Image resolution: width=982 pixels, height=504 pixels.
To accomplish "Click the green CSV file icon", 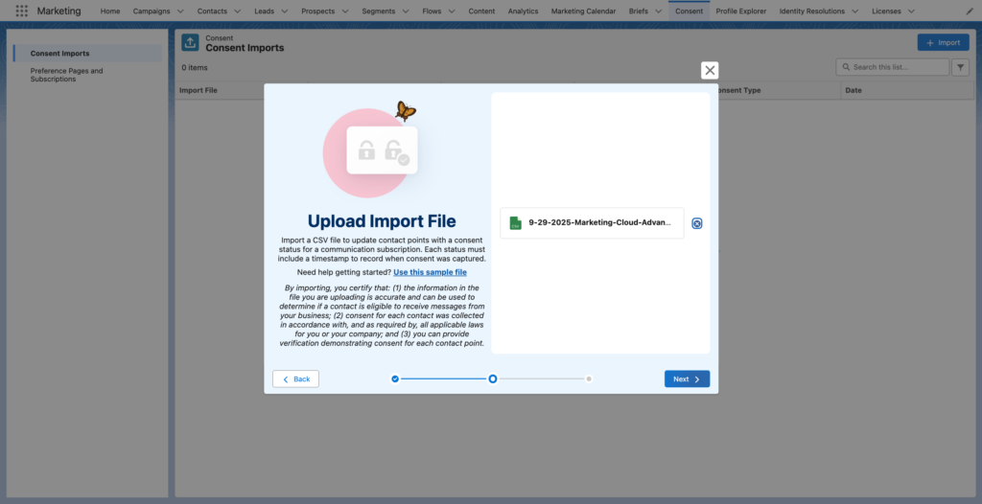I will 515,223.
